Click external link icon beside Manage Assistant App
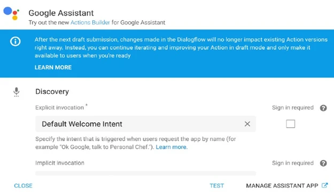The width and height of the screenshot is (334, 193). 324,186
